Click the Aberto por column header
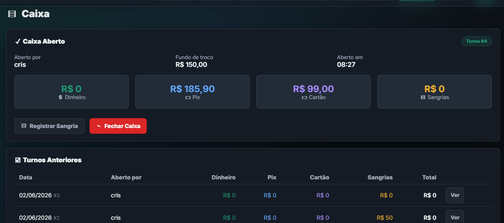 point(126,177)
